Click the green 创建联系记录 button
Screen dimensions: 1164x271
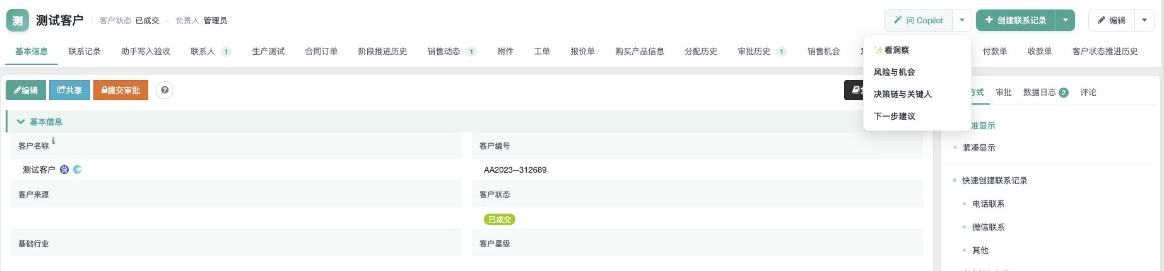click(x=1016, y=20)
